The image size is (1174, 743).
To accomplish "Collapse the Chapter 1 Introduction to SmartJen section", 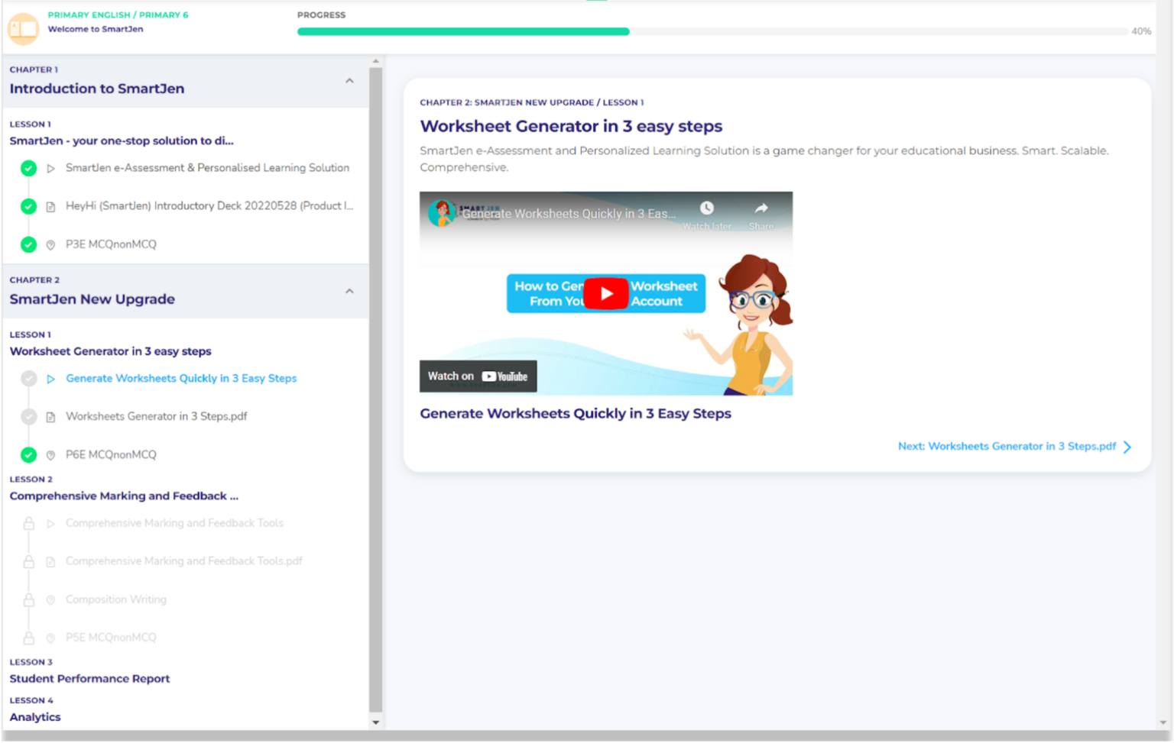I will pyautogui.click(x=350, y=81).
